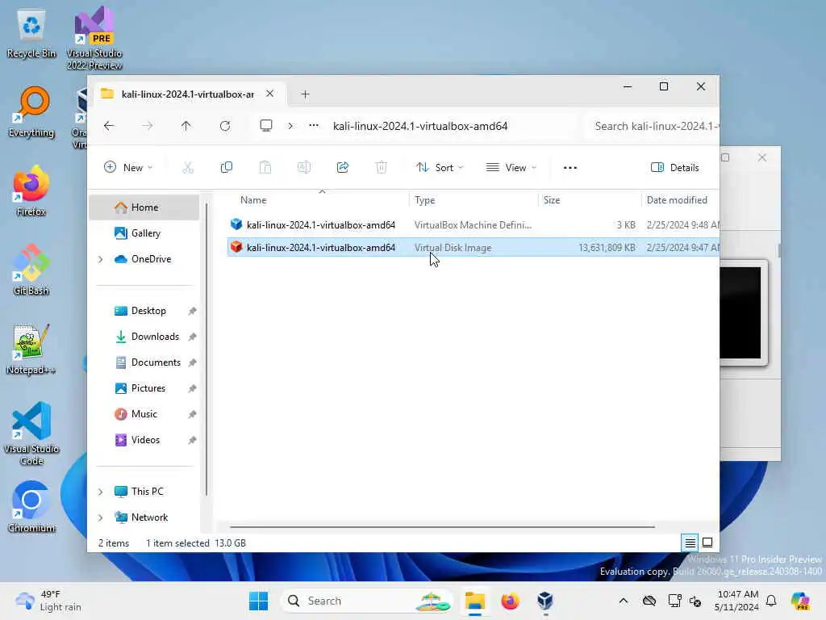Open the View dropdown menu
The width and height of the screenshot is (826, 620).
[511, 168]
